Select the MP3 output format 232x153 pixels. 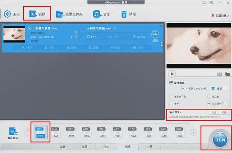(41, 132)
